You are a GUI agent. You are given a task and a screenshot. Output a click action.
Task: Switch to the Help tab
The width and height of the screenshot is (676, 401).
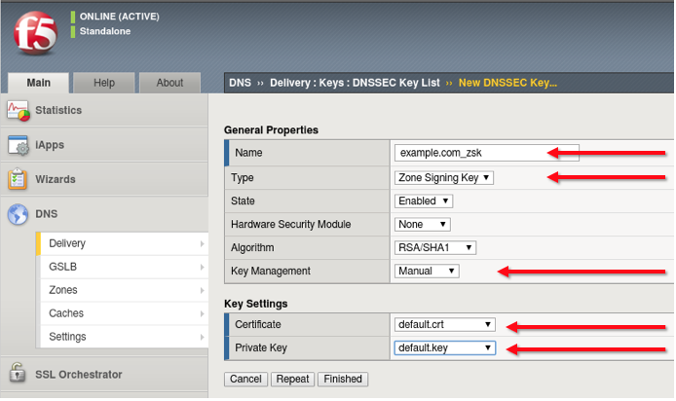pos(104,83)
